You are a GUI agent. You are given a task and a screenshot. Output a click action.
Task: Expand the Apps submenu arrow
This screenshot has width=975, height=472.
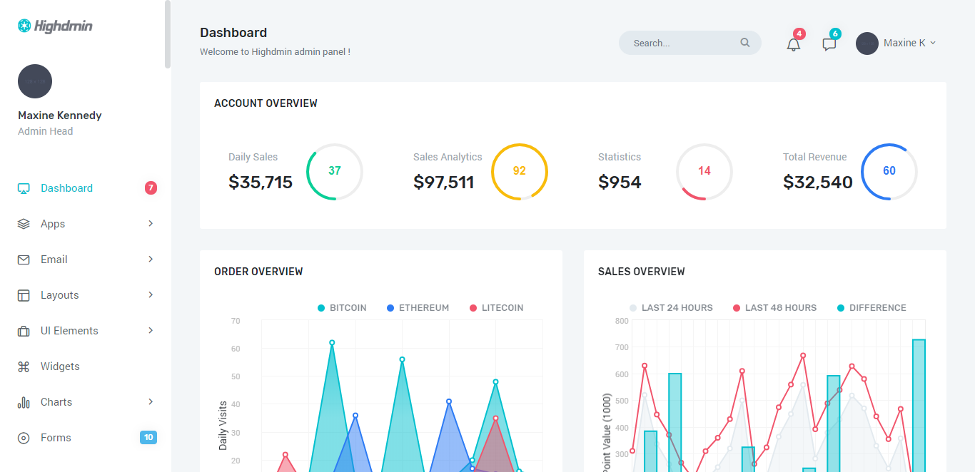pos(151,224)
